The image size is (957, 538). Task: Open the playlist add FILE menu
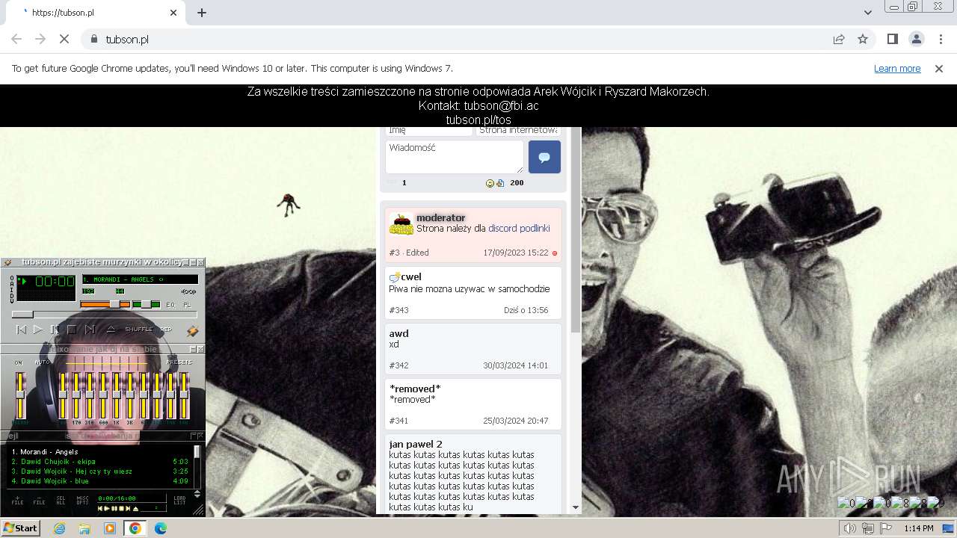click(18, 501)
